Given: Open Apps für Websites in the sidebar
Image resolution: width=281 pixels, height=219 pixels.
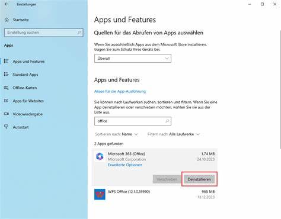Looking at the screenshot, I should tap(28, 101).
